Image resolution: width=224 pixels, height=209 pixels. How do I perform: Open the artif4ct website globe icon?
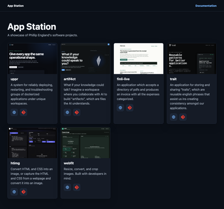[x=67, y=112]
